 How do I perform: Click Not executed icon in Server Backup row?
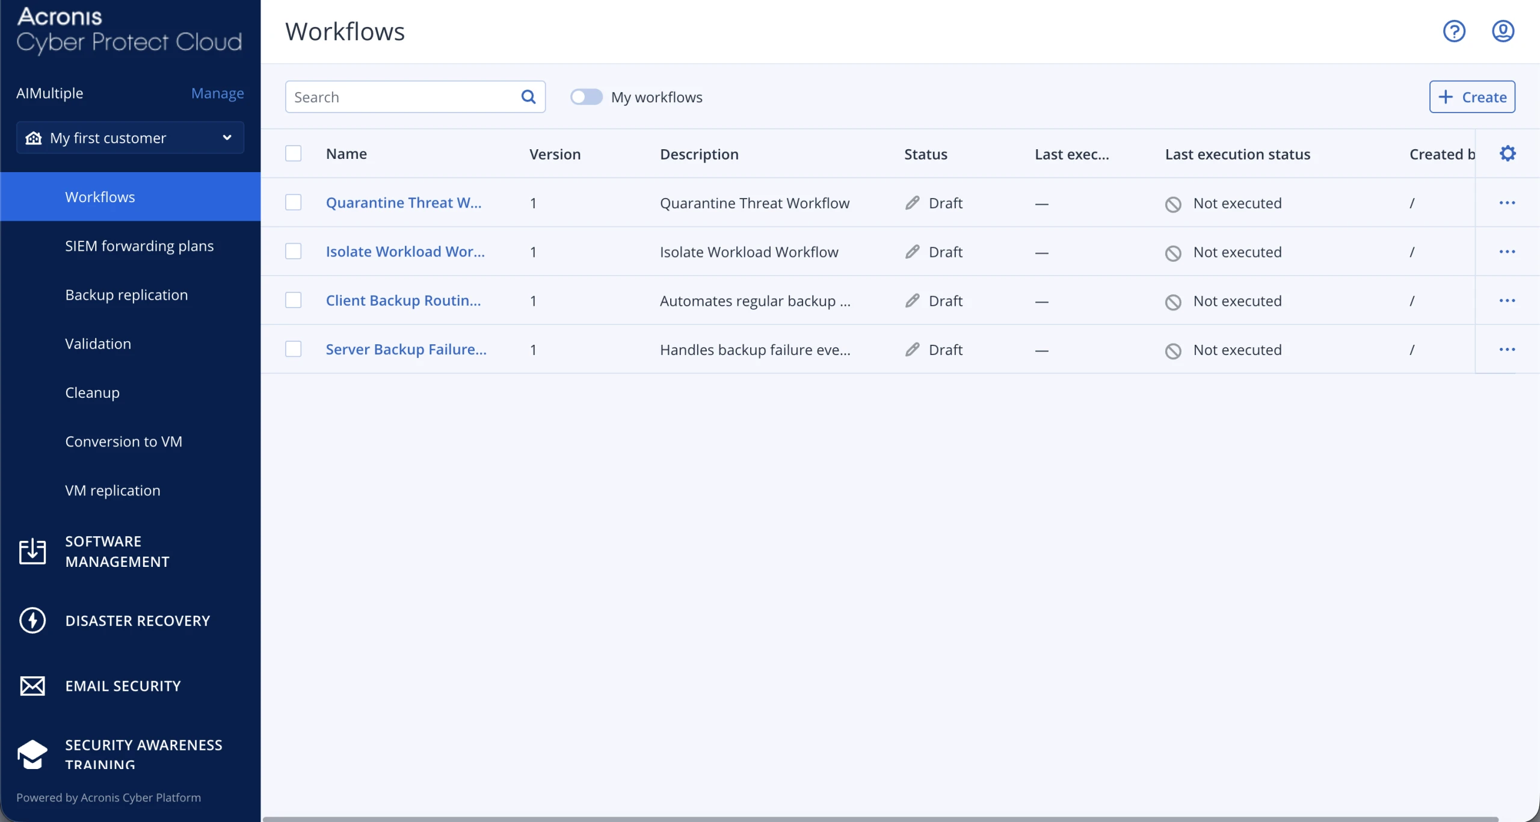click(1173, 350)
